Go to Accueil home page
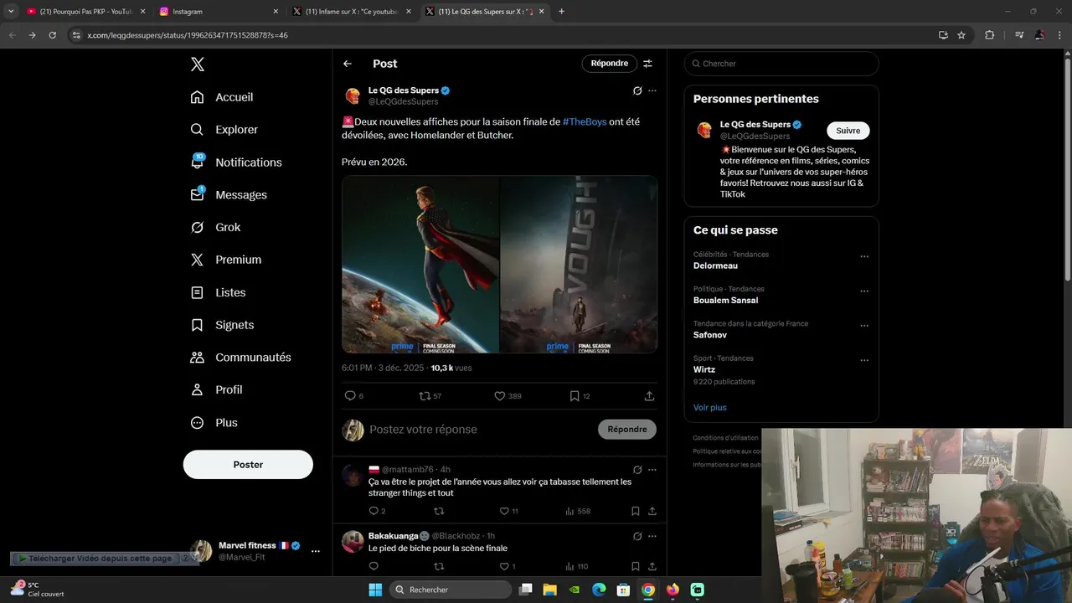1072x603 pixels. tap(222, 97)
